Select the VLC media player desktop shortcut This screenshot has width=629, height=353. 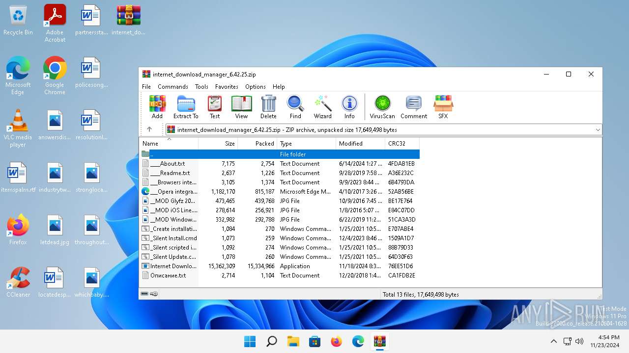tap(18, 128)
